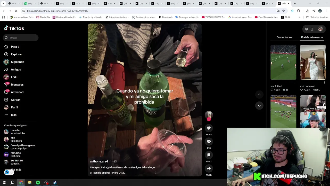
Task: Open options for rosi.poderosi video
Action: [324, 83]
